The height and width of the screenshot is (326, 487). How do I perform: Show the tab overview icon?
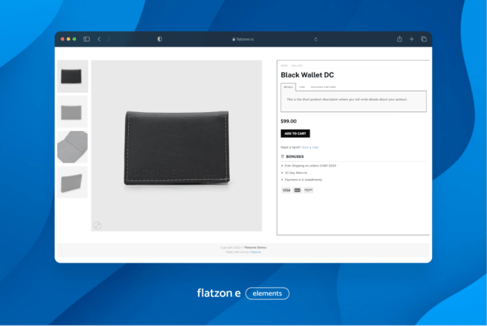pyautogui.click(x=423, y=39)
